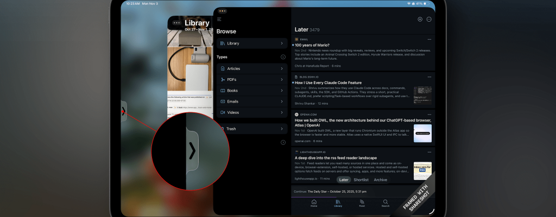Switch to the Archive tab
This screenshot has height=217, width=556.
point(380,180)
